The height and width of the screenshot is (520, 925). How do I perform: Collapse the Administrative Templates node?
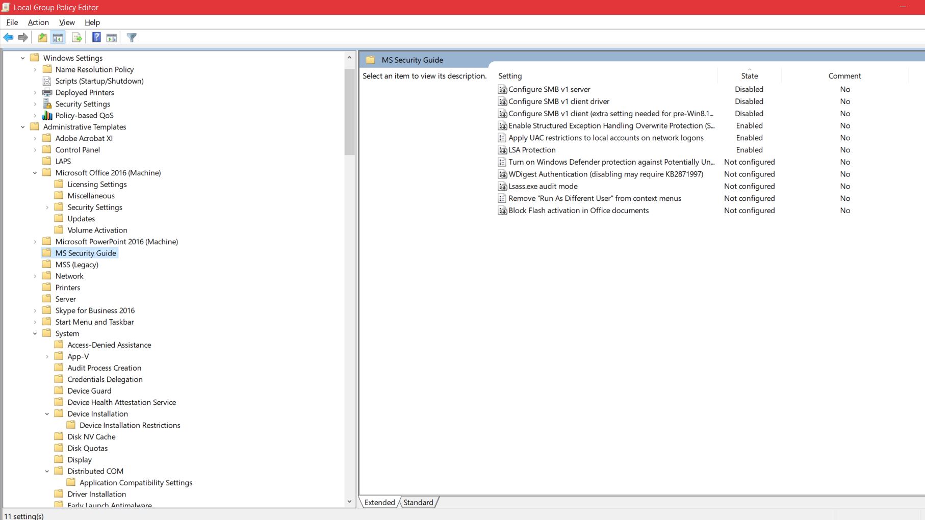[22, 127]
